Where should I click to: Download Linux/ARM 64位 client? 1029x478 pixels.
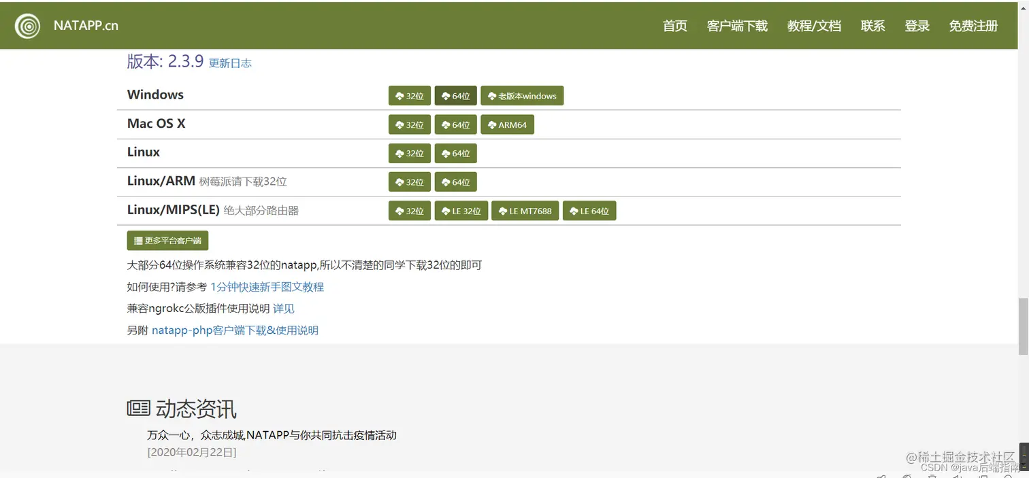click(x=456, y=182)
